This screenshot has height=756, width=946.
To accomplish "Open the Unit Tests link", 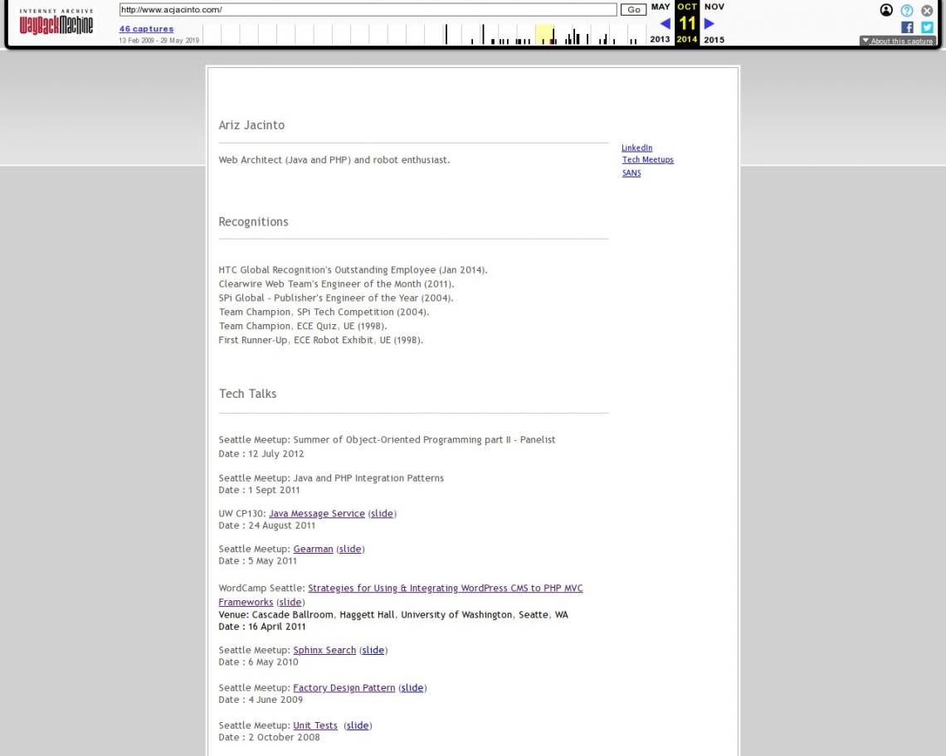I will pyautogui.click(x=315, y=726).
